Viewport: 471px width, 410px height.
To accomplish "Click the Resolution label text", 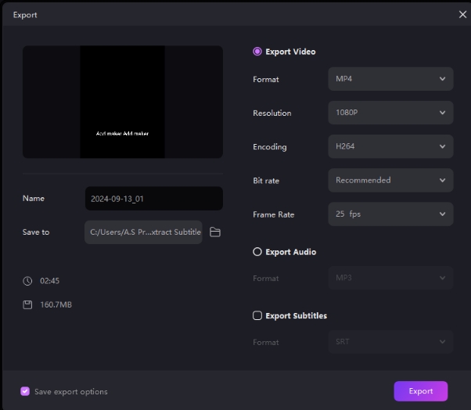I will coord(272,113).
